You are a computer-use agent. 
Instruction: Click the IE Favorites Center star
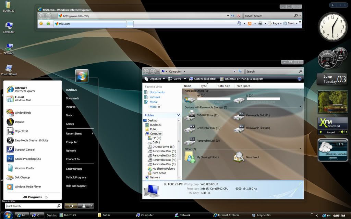(x=41, y=24)
